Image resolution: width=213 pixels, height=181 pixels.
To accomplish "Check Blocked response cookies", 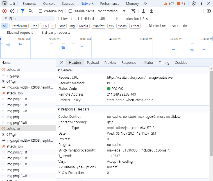I will click(146, 26).
